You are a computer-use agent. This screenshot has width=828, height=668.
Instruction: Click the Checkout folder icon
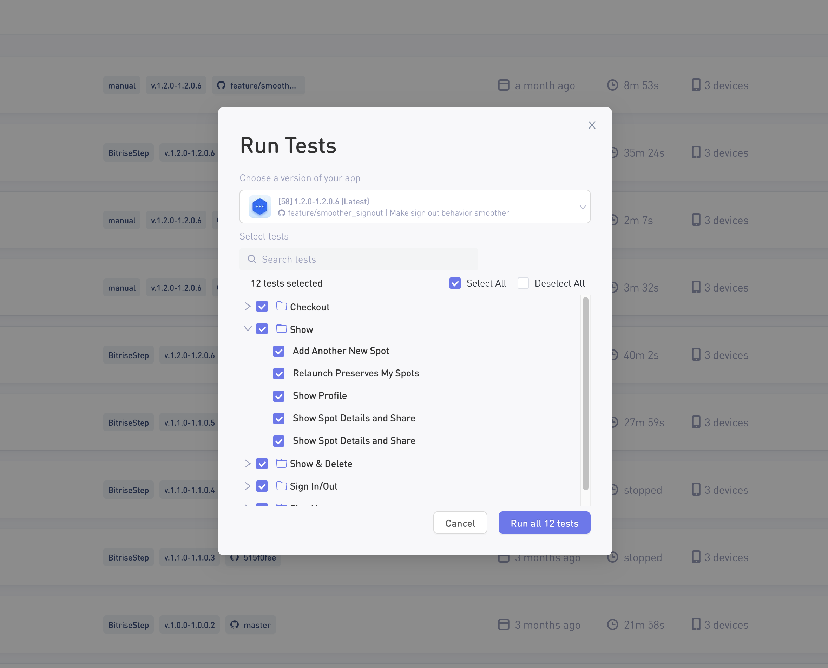[281, 306]
